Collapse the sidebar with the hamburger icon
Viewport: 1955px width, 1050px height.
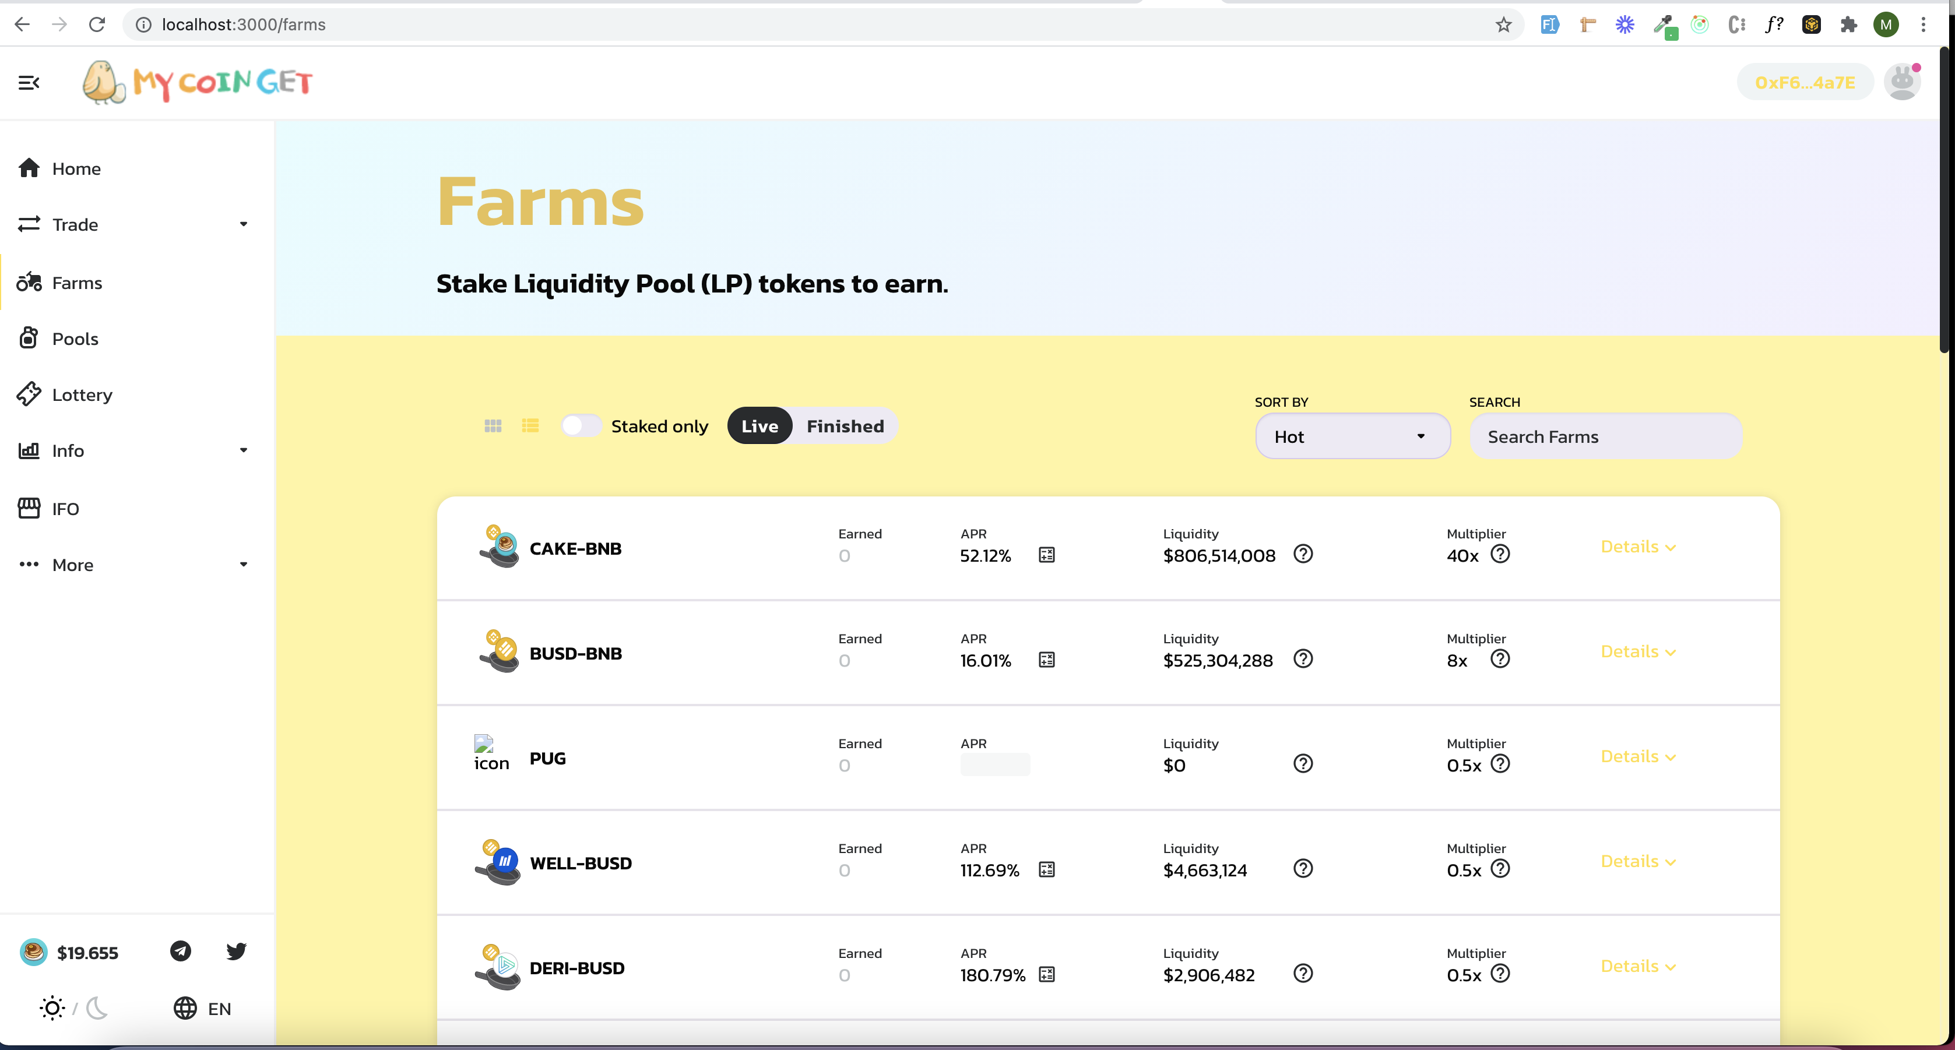29,82
